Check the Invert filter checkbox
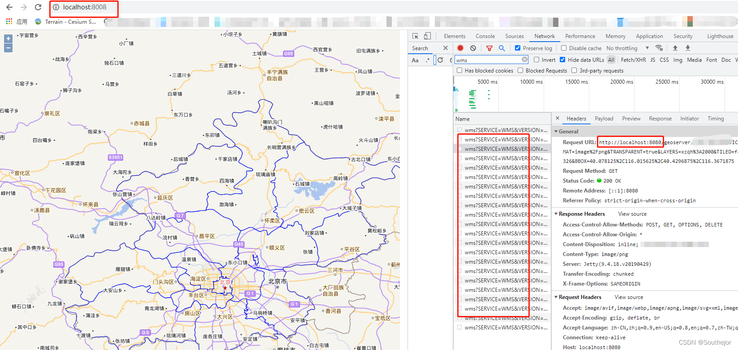The image size is (738, 350). click(x=536, y=60)
